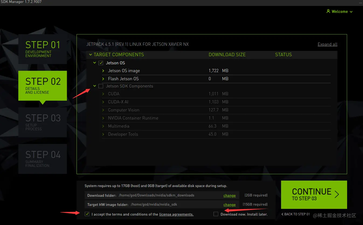Expand the Flash Jetson OS row

click(x=103, y=79)
